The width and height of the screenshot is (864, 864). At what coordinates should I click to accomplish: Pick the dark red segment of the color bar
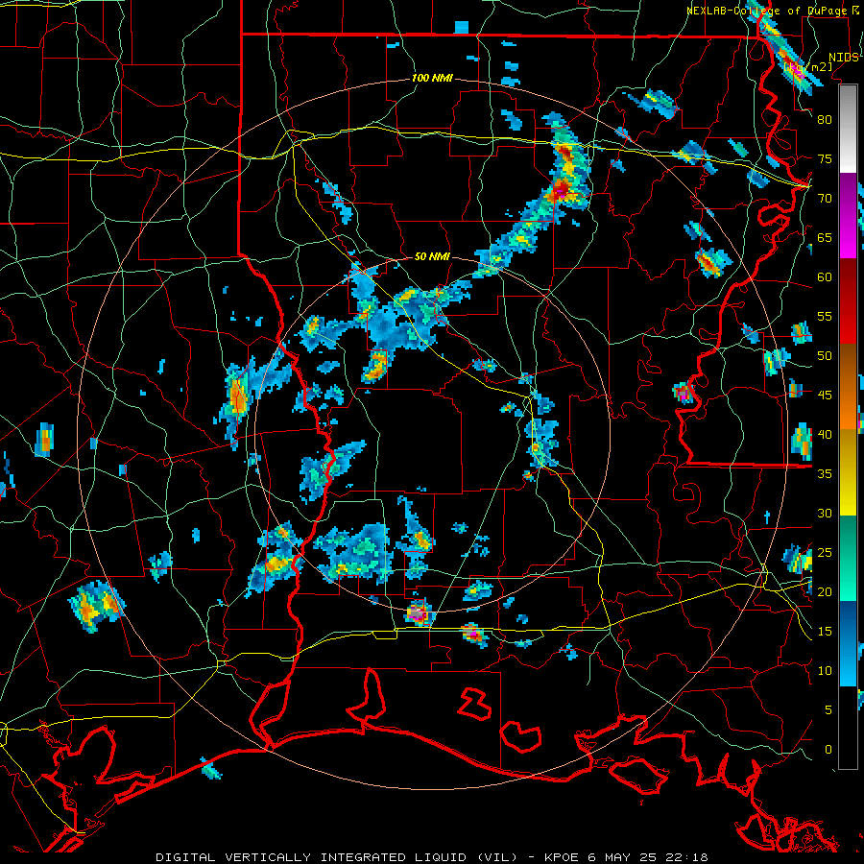849,301
